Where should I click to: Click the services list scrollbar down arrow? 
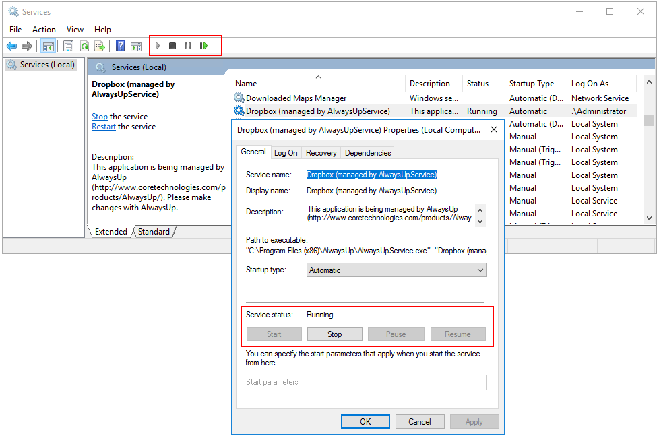[x=649, y=218]
